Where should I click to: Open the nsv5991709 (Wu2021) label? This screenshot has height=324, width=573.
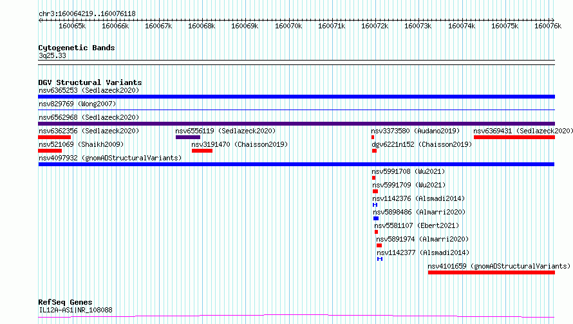pos(409,185)
